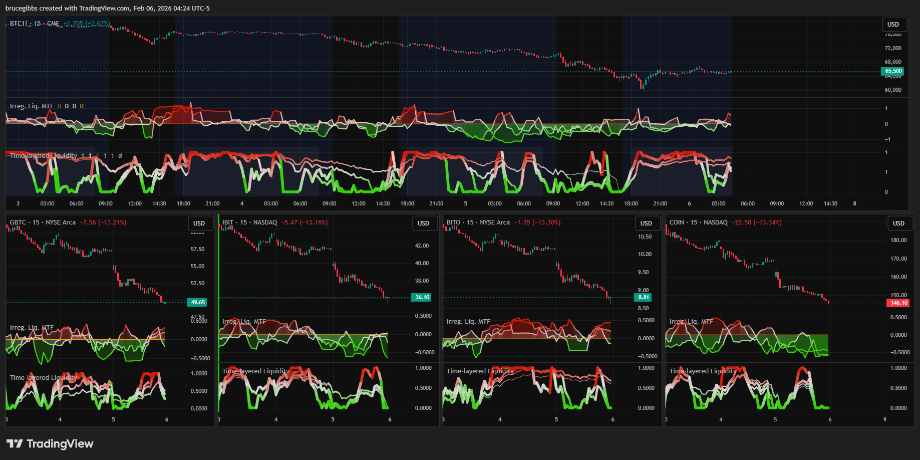Select Time-layered Liquidity indicator on BTC chart
This screenshot has width=920, height=460.
[44, 156]
